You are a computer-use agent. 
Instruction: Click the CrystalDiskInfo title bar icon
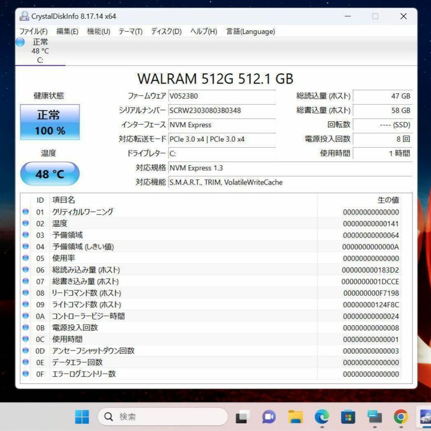pos(24,16)
